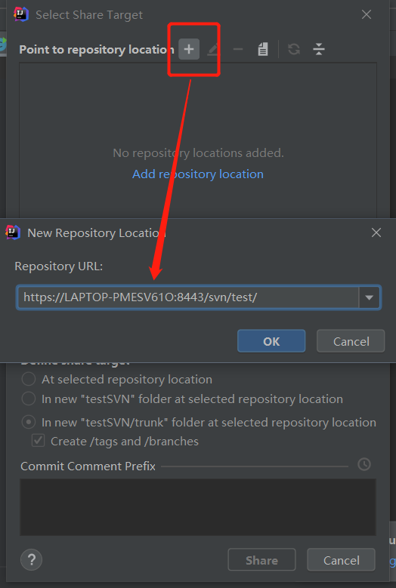Follow the Add repository location link
The height and width of the screenshot is (588, 396).
coord(198,174)
